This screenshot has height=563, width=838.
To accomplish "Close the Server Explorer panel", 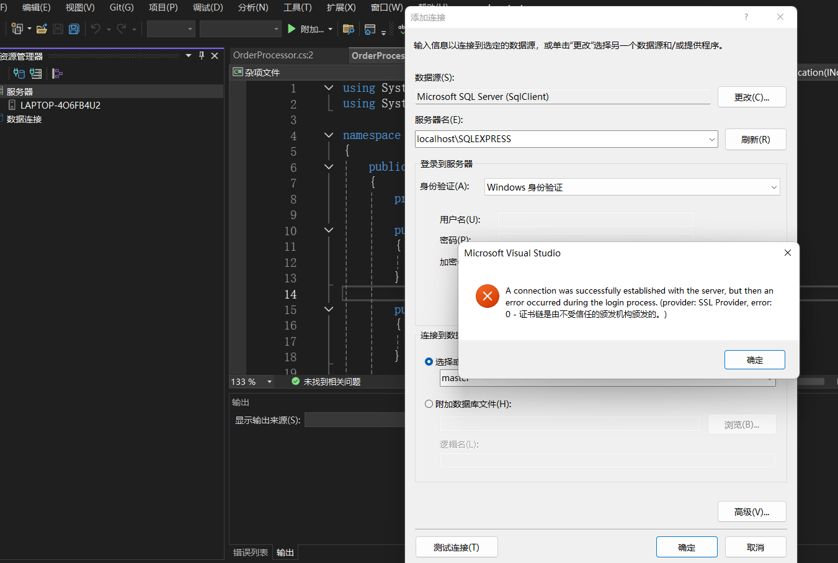I will point(215,56).
